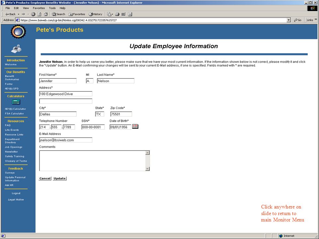Click the status bar page icon
Screen dimensions: 319x239
click(x=3, y=236)
